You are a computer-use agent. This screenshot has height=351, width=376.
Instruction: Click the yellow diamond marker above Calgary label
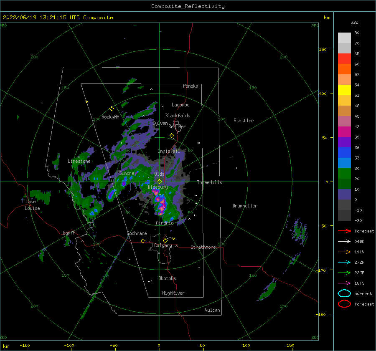tap(165, 240)
